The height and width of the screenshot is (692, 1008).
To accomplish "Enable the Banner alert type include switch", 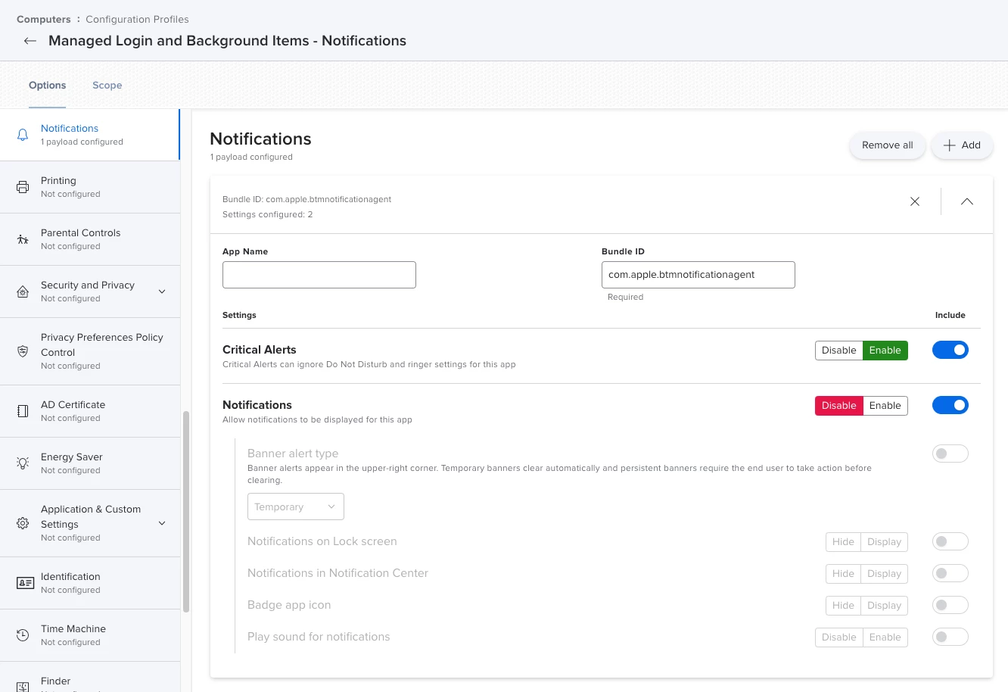I will tap(950, 454).
